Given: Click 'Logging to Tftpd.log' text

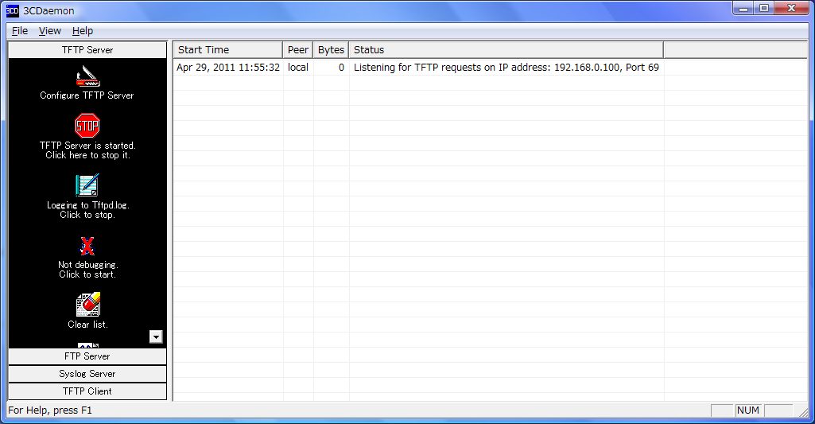Looking at the screenshot, I should (87, 205).
